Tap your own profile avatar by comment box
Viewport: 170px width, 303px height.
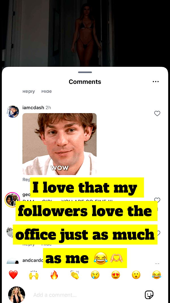point(16,294)
